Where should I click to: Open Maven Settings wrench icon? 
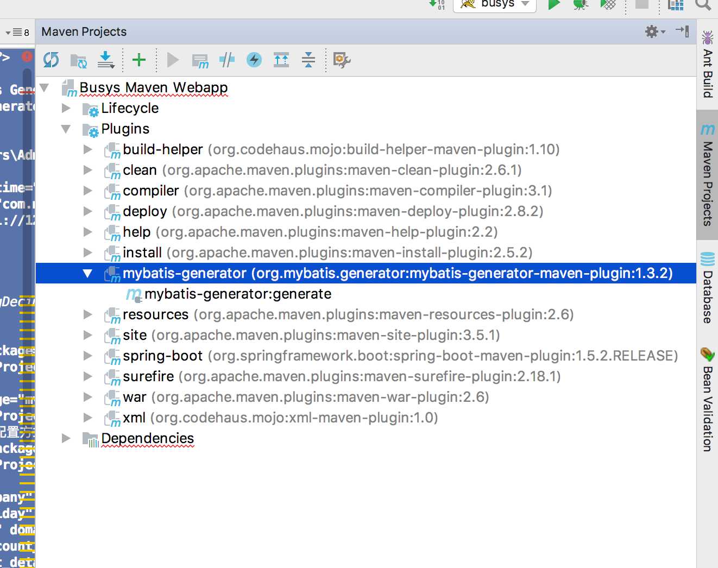[x=342, y=60]
